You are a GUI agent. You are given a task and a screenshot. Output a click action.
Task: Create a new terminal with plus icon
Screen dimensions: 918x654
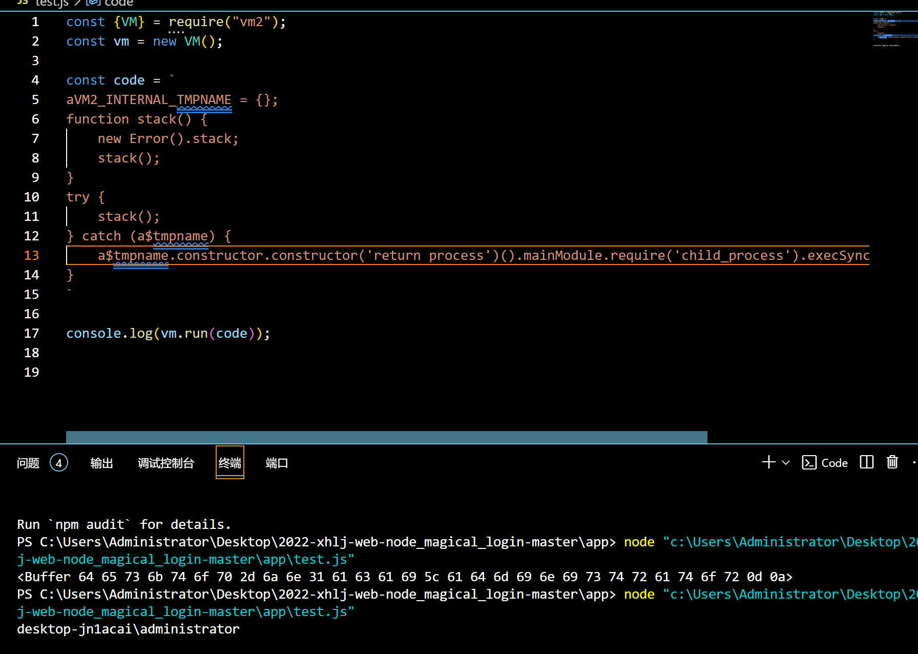coord(768,462)
